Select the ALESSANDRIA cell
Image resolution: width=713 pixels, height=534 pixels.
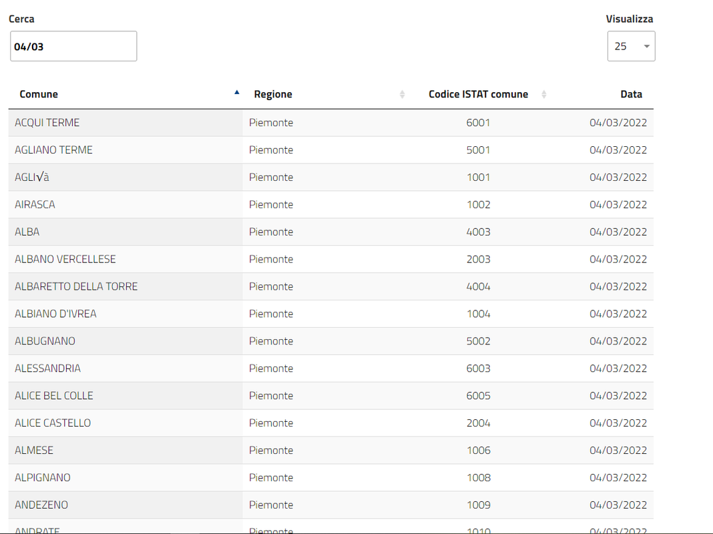pos(126,368)
